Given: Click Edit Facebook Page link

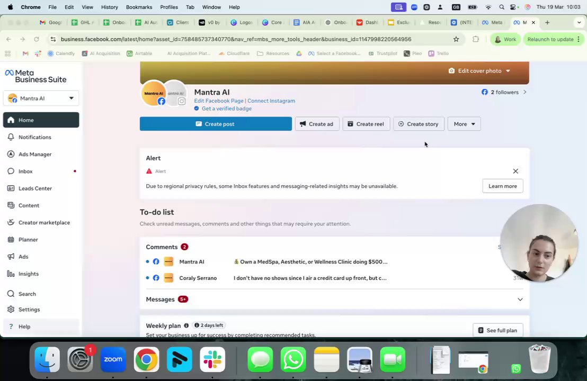Looking at the screenshot, I should click(219, 101).
